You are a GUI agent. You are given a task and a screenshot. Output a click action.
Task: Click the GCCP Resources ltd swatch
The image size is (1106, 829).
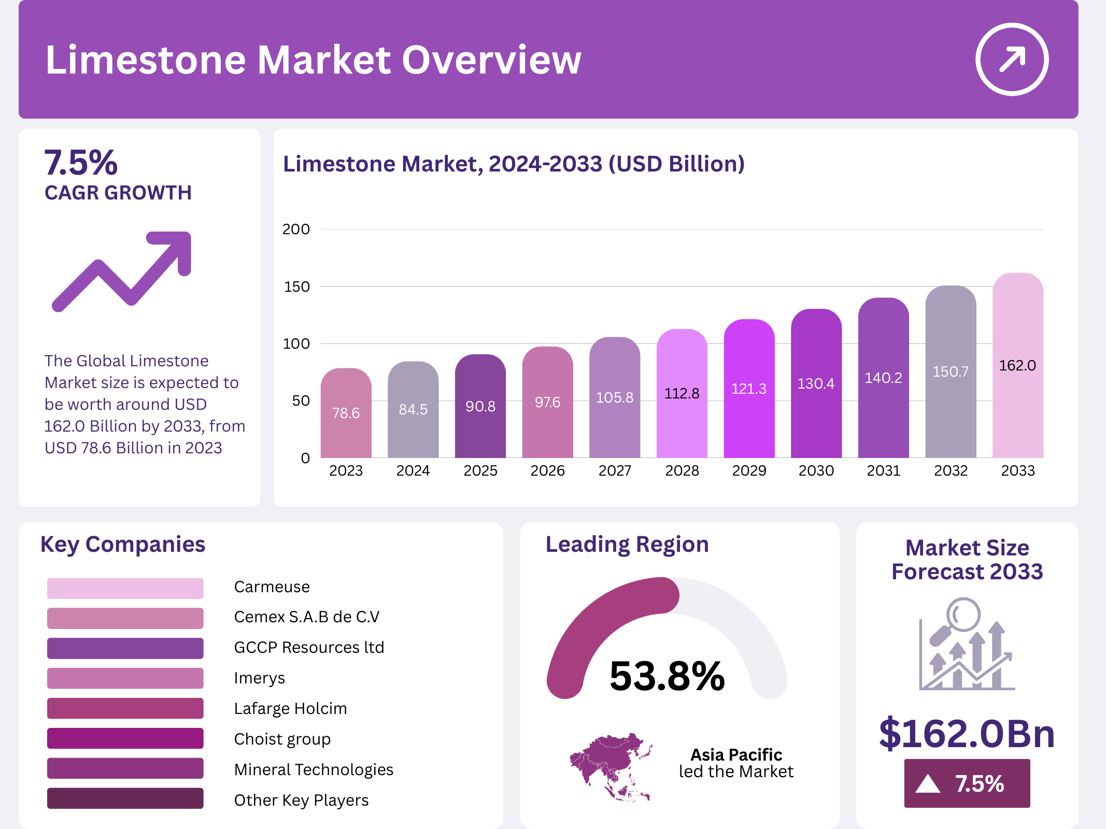tap(125, 648)
